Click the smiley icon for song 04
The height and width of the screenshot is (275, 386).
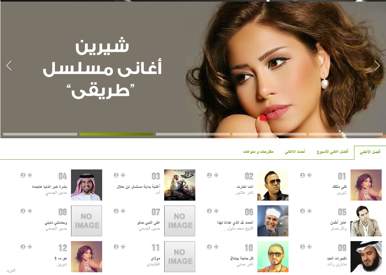23,175
